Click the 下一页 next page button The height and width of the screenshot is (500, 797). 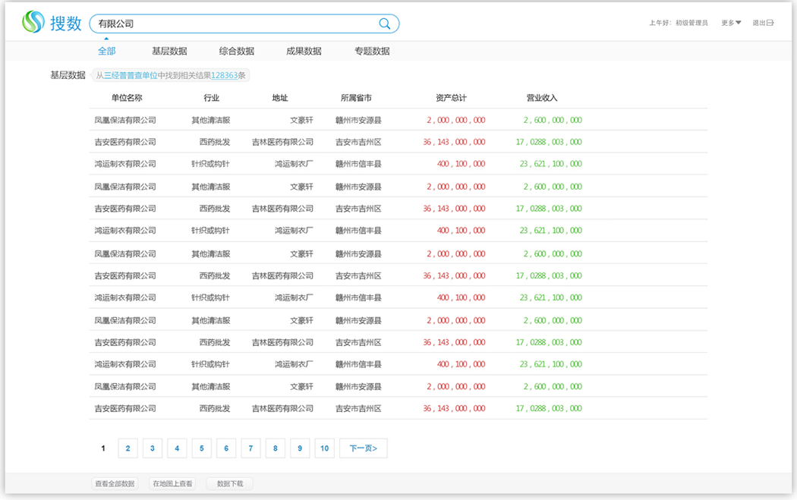(363, 448)
